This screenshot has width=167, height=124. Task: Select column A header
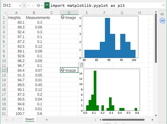16,13
